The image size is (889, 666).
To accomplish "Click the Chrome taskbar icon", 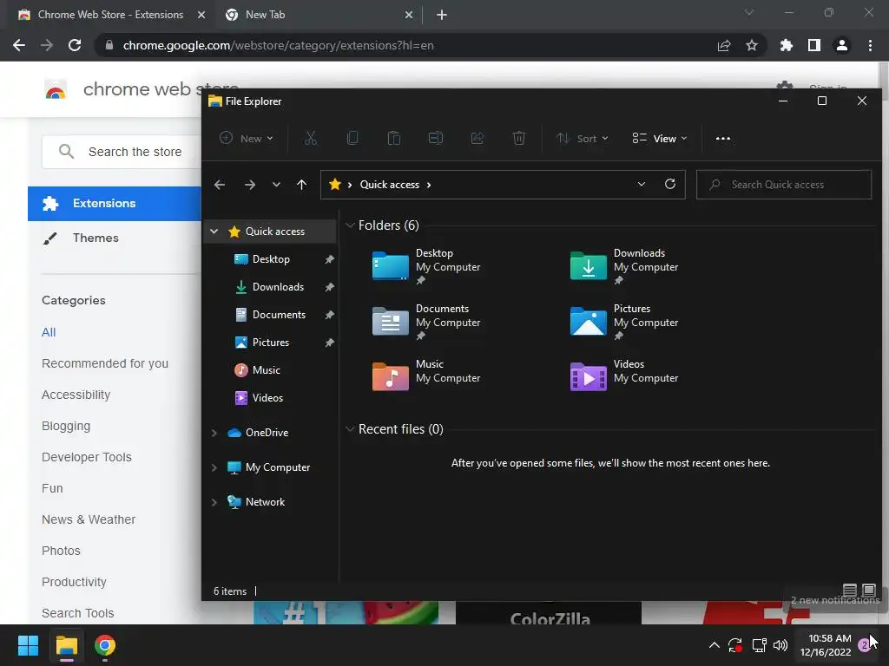I will [105, 645].
